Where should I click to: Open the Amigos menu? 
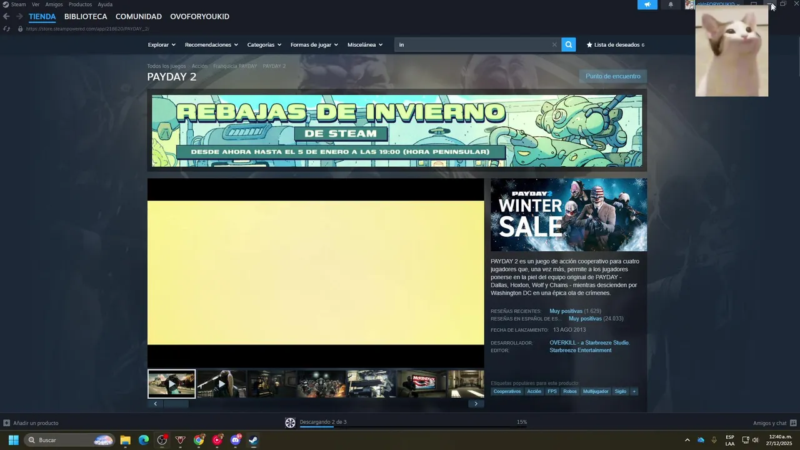[x=54, y=4]
